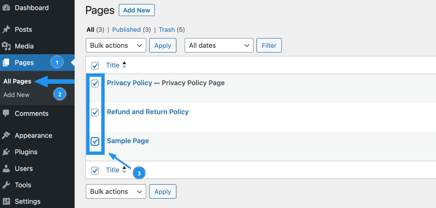This screenshot has height=208, width=436.
Task: Click sort arrows beside bottom Title header
Action: point(124,170)
